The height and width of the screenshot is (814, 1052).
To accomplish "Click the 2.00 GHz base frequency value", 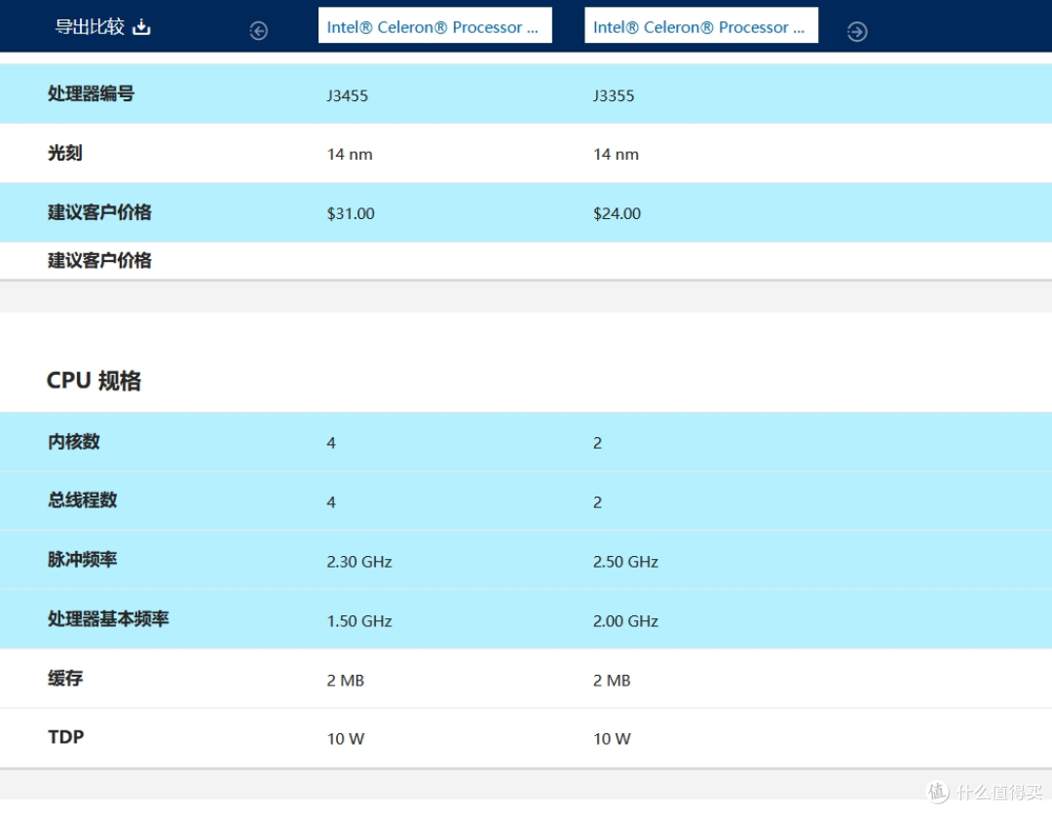I will (626, 621).
